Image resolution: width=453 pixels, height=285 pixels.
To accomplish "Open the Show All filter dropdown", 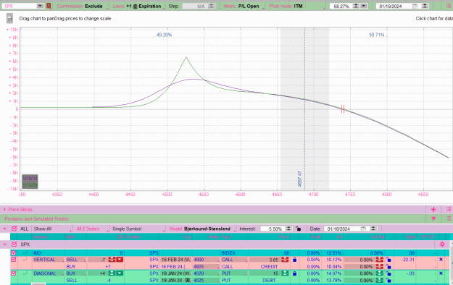I will pos(52,229).
